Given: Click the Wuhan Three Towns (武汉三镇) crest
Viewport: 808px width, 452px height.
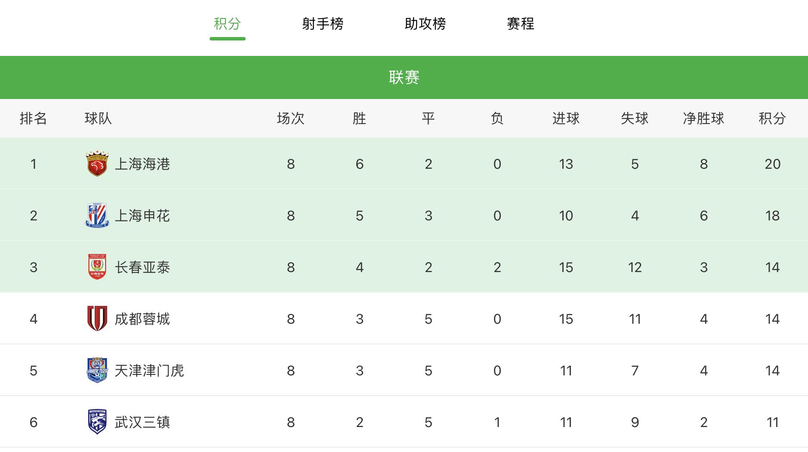Looking at the screenshot, I should [x=97, y=422].
